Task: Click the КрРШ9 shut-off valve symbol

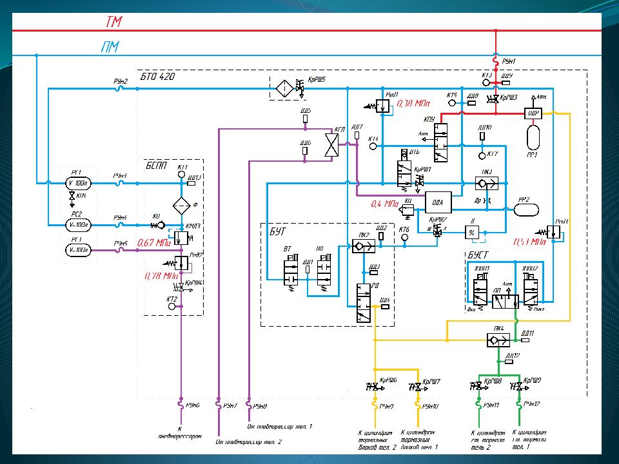Action: pyautogui.click(x=518, y=386)
